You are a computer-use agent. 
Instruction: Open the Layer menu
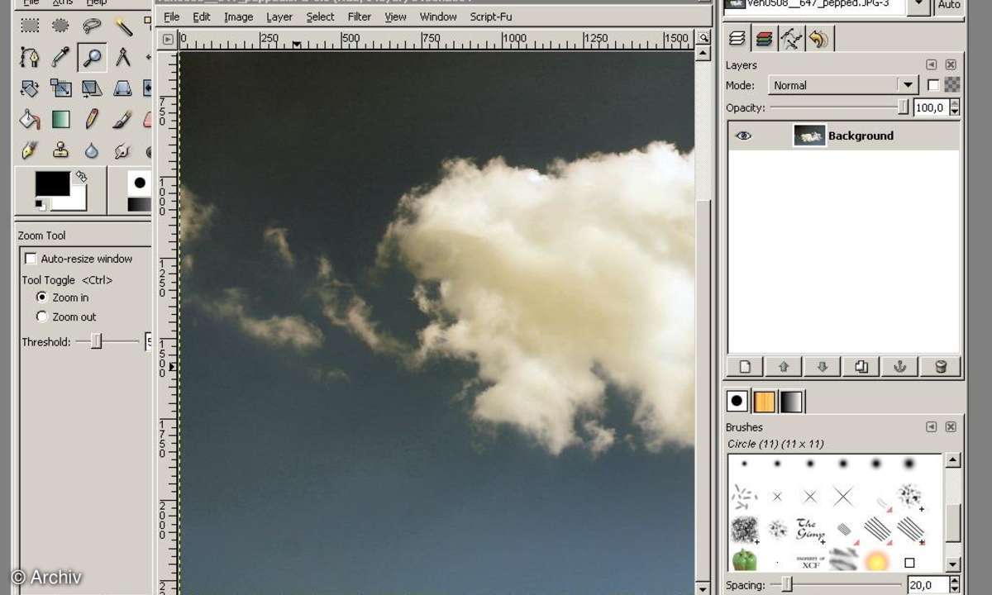point(279,17)
